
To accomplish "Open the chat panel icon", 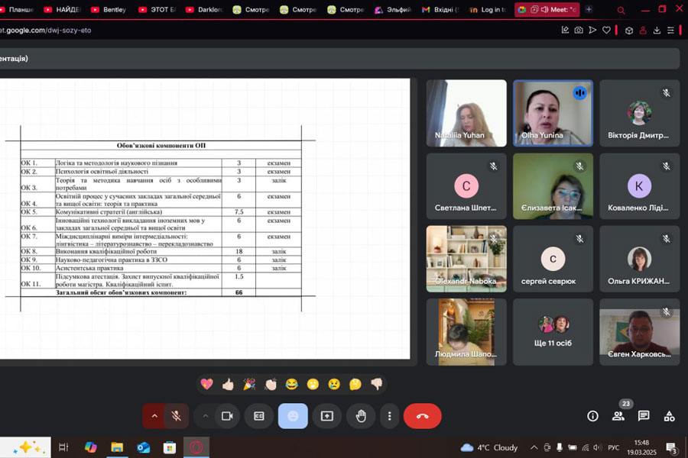I will click(644, 416).
